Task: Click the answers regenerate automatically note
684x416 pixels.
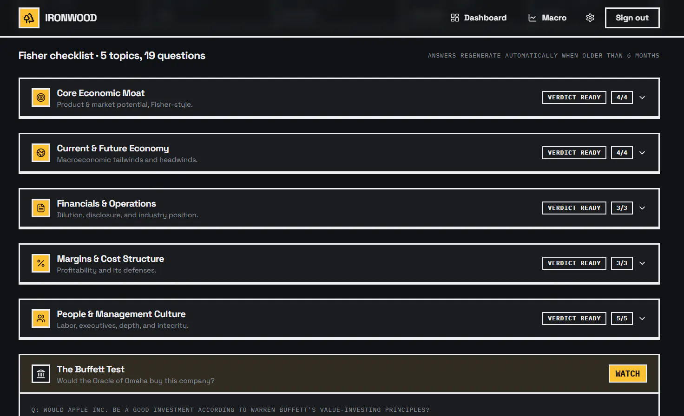Action: [544, 56]
